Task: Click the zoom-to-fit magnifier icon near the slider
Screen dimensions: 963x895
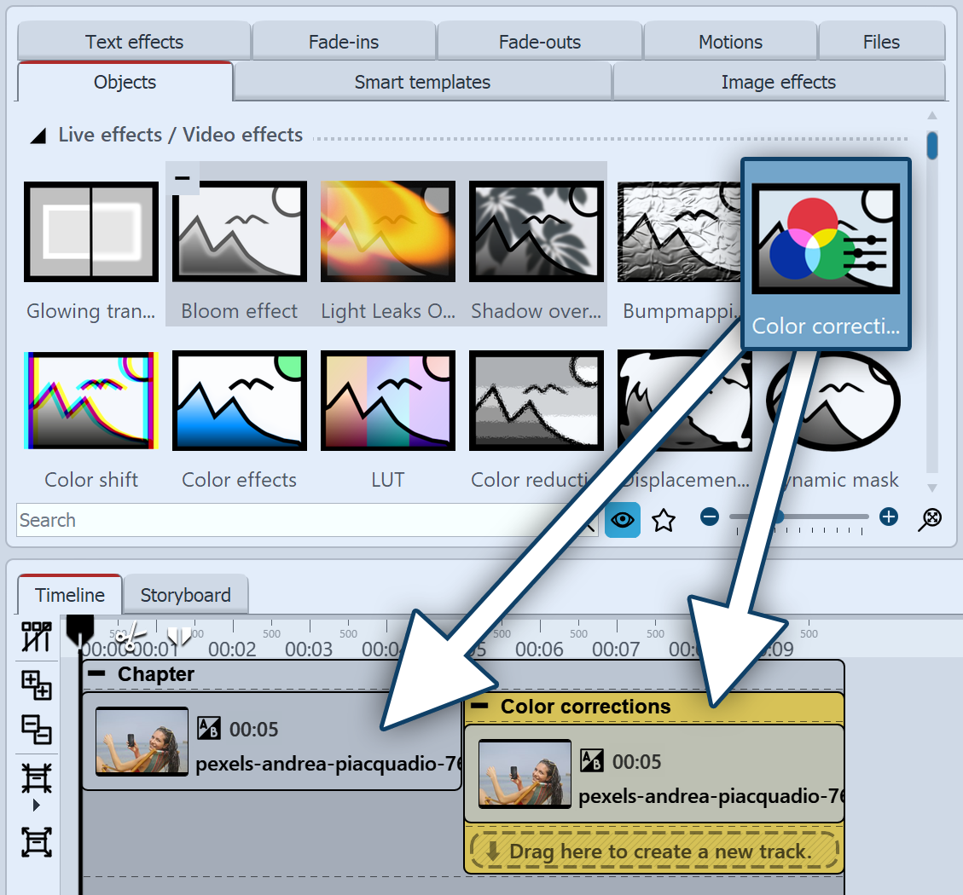Action: click(930, 518)
